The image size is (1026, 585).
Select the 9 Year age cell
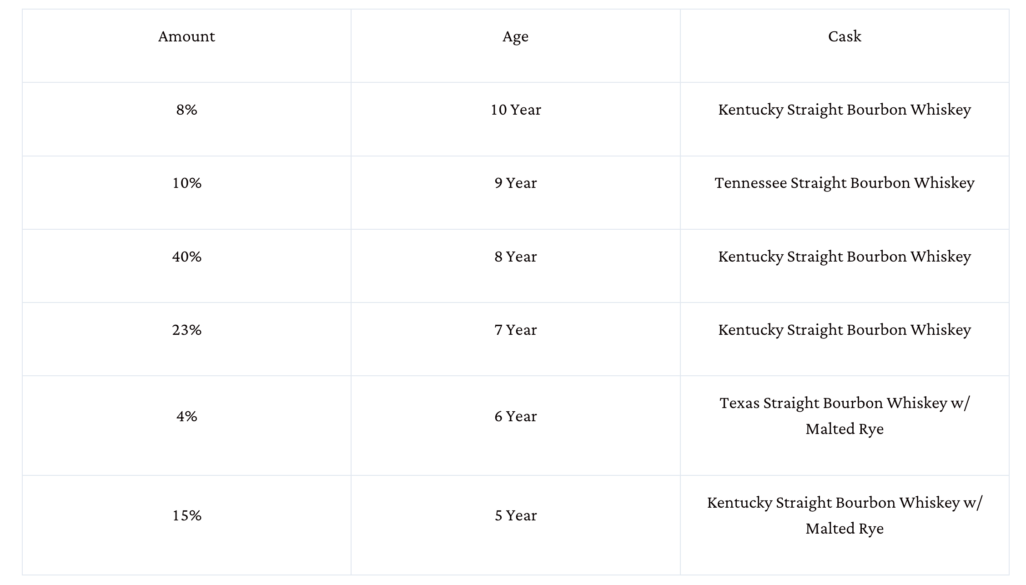pos(515,183)
